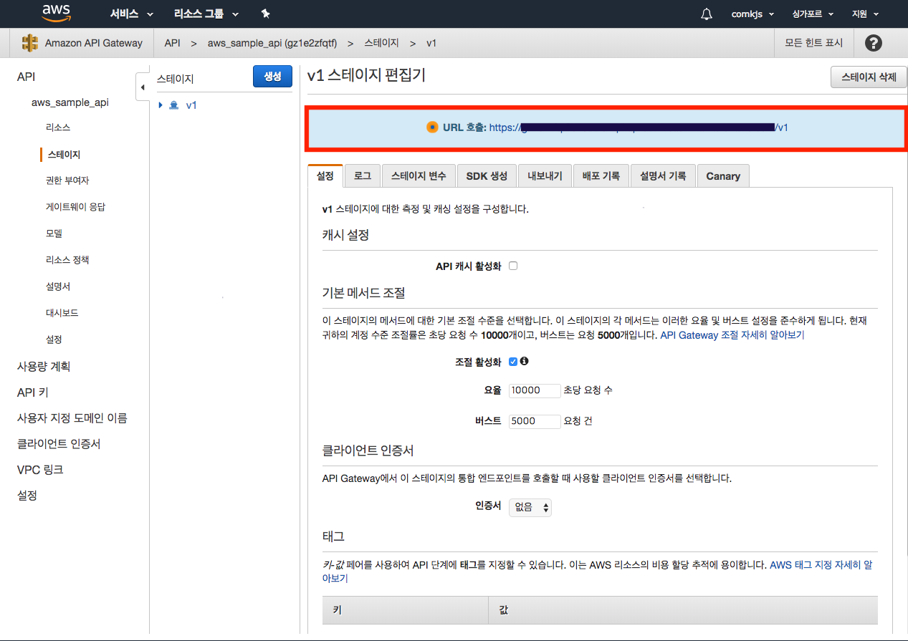908x641 pixels.
Task: Click the AWS logo icon
Action: (x=56, y=13)
